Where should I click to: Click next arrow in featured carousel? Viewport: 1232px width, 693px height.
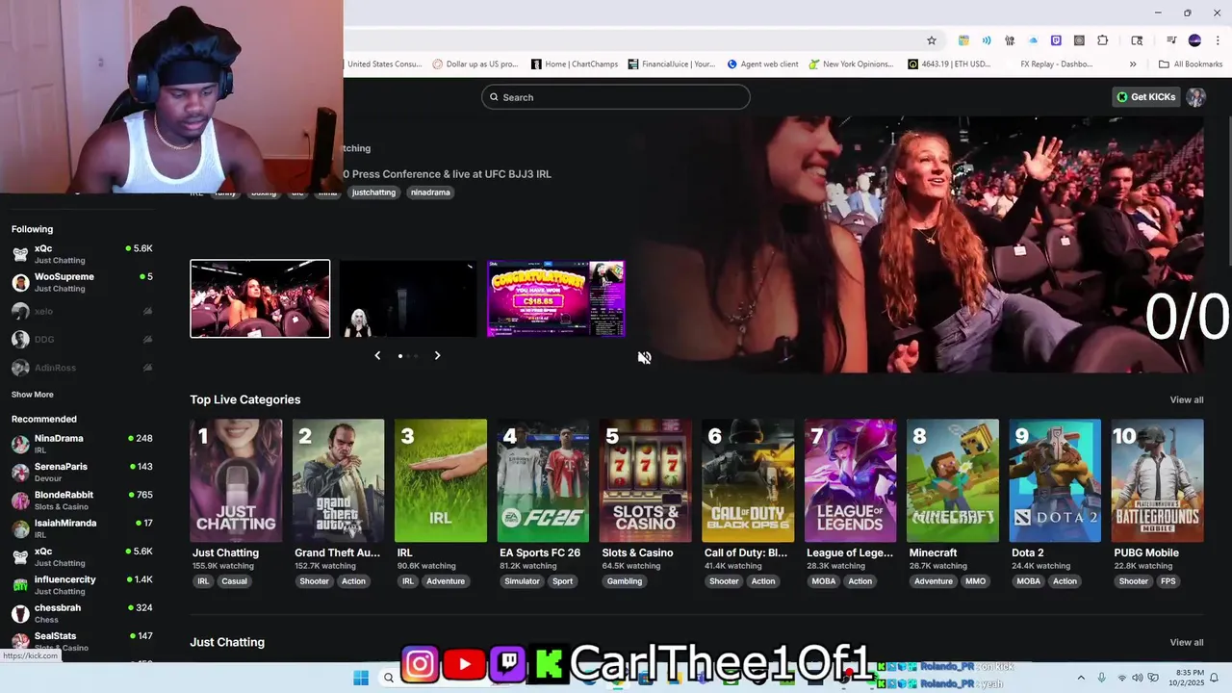(437, 355)
